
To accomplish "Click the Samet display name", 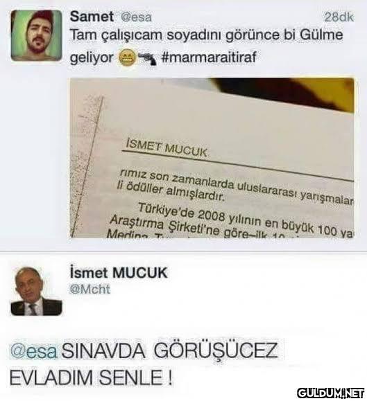I will 92,17.
